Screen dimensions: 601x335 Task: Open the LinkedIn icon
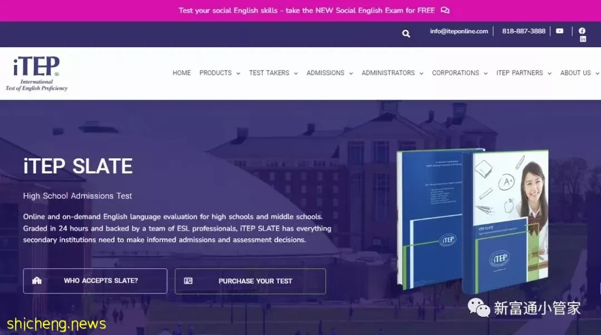583,39
